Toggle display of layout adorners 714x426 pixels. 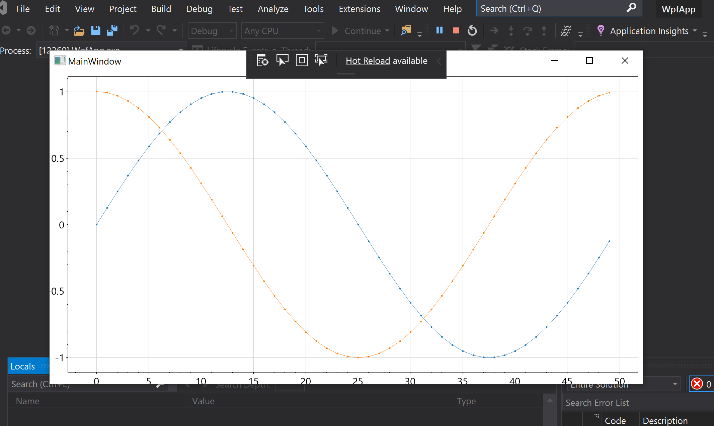pos(302,61)
